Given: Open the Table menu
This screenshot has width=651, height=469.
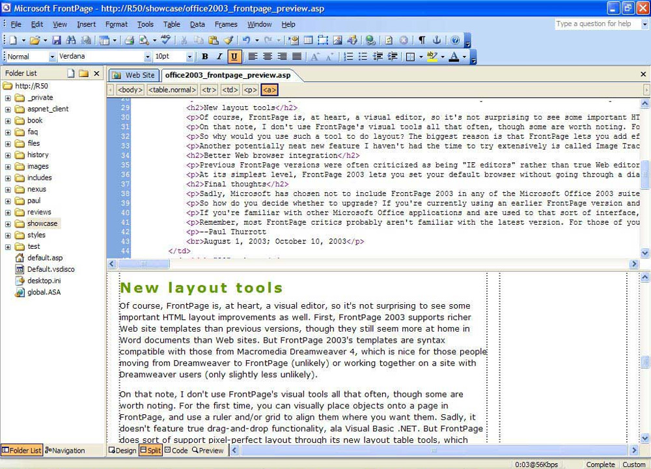Looking at the screenshot, I should 171,25.
